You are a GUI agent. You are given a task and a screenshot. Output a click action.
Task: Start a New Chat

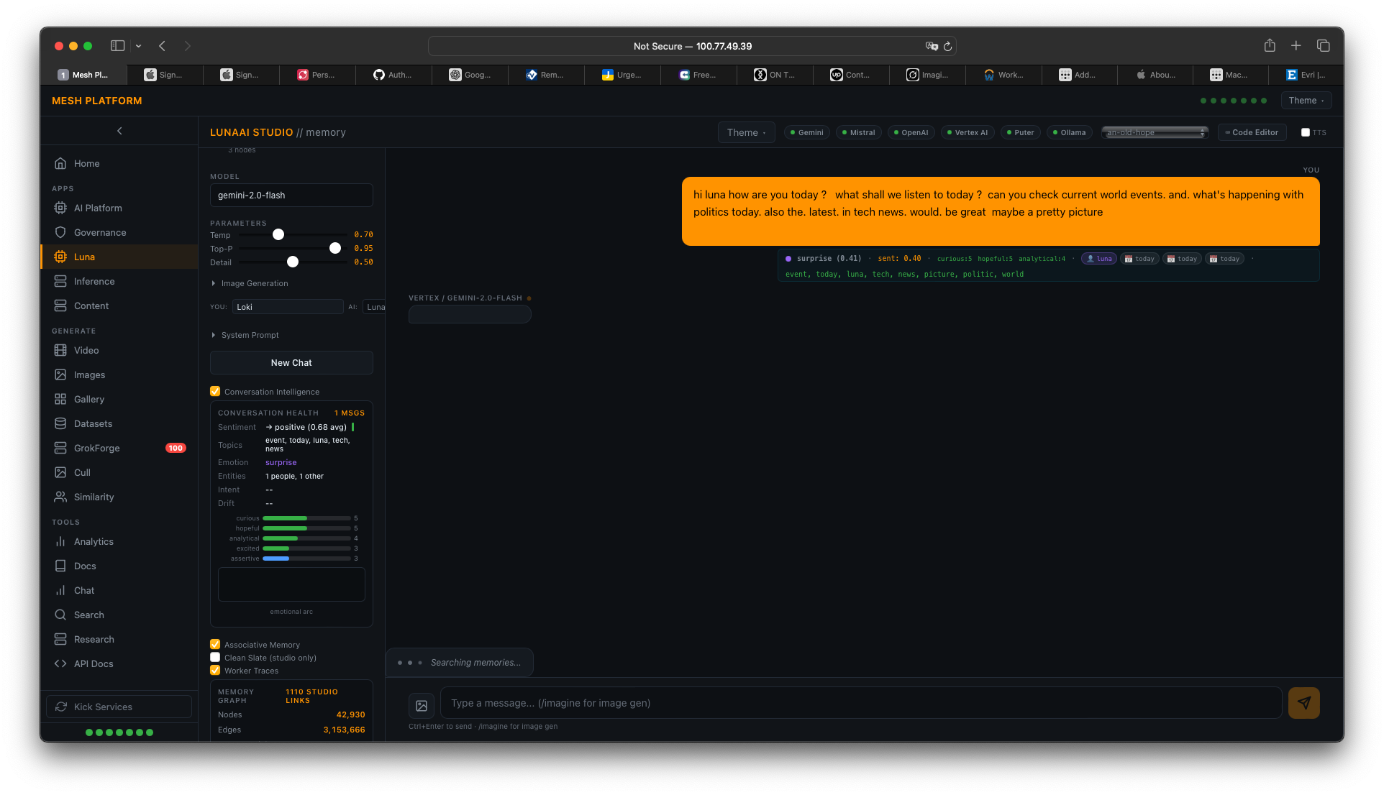pos(291,362)
